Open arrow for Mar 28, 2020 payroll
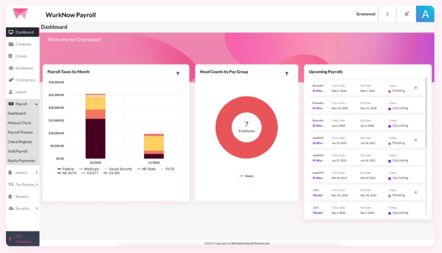 coord(415,193)
